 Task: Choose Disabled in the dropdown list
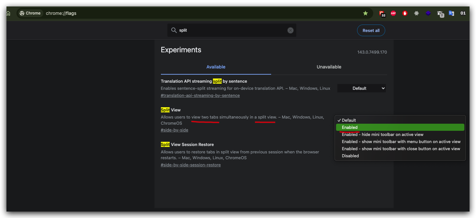tap(350, 156)
